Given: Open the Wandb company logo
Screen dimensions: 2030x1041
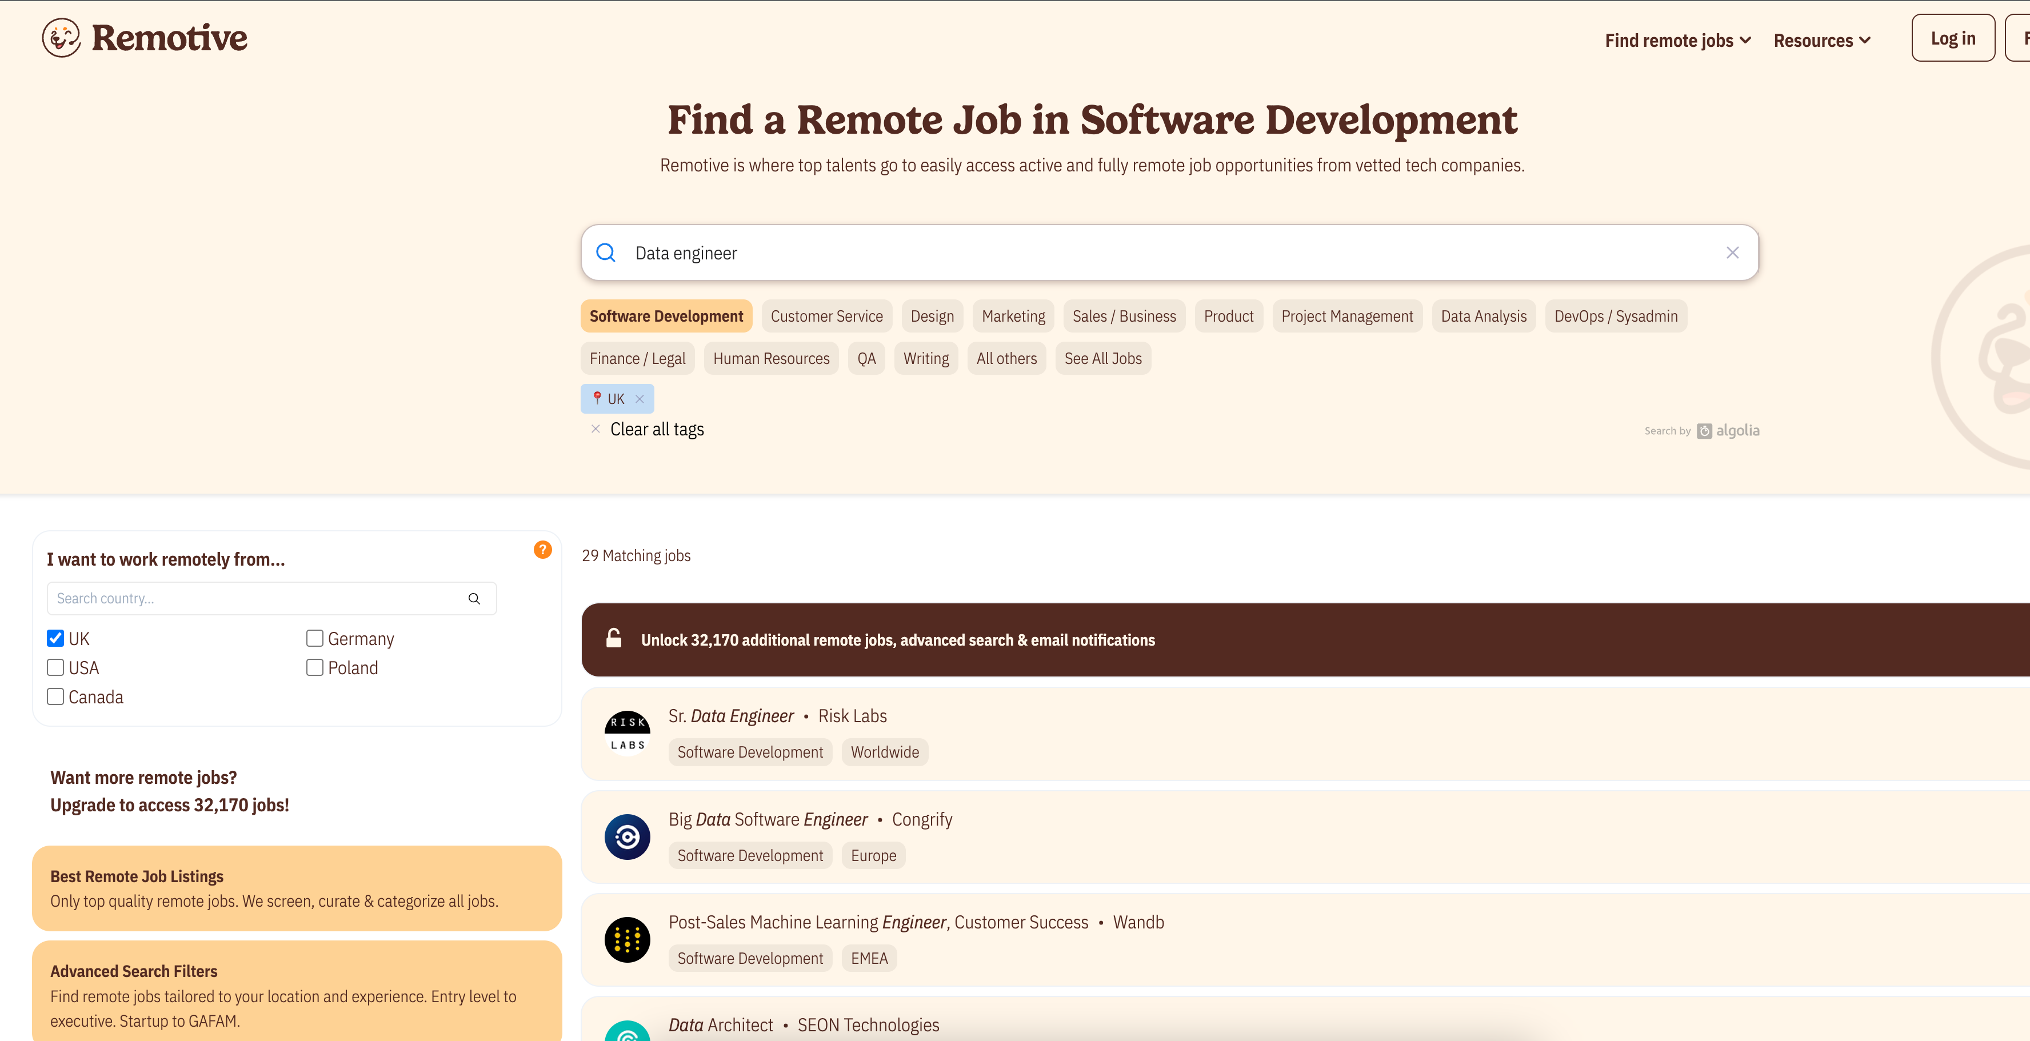Looking at the screenshot, I should pos(628,939).
